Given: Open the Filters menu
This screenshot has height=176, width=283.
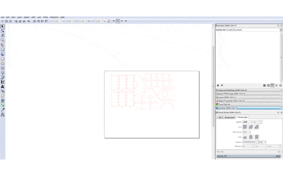Looking at the screenshot, I should (x=45, y=17).
